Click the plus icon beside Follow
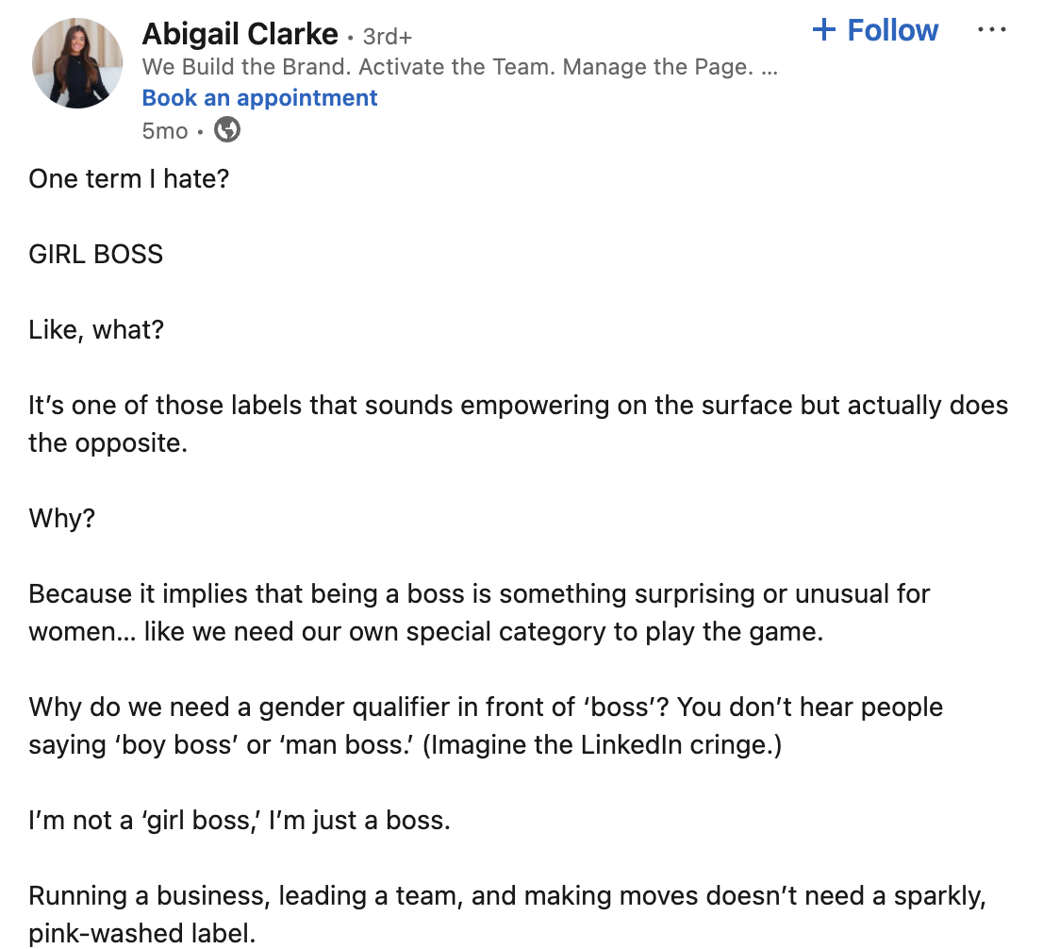 tap(824, 30)
